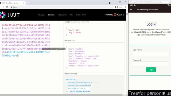The height and width of the screenshot is (96, 171).
Task: Click the VERIFY SIGNATURE section heading
Action: click(x=71, y=74)
